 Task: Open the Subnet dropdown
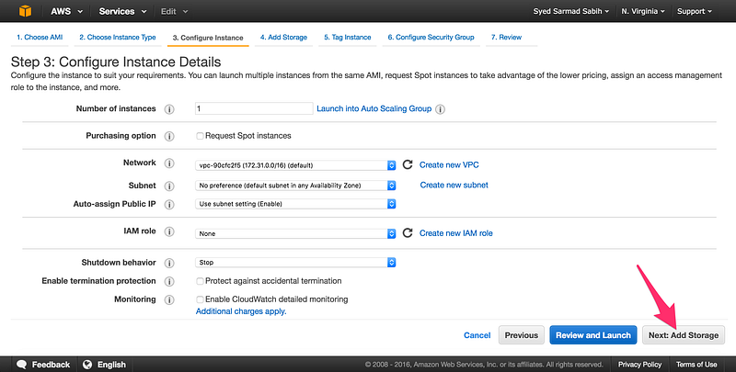(x=295, y=186)
